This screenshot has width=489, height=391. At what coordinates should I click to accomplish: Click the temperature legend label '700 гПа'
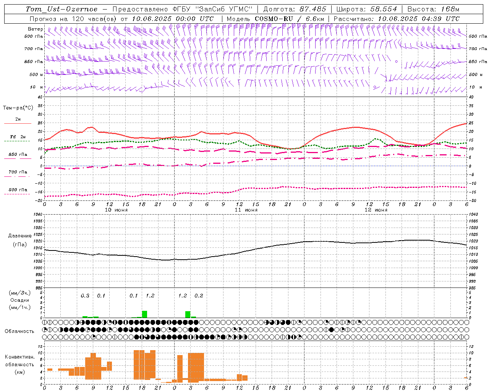click(18, 172)
